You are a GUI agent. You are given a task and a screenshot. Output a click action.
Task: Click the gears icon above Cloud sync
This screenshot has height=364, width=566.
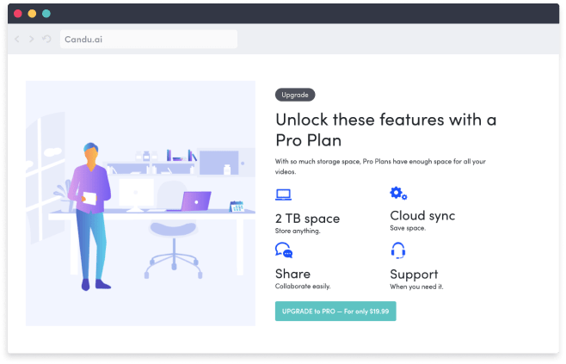(398, 194)
